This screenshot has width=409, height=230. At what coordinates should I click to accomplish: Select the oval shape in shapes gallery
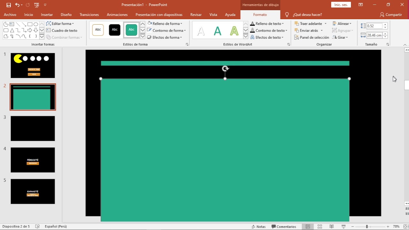pos(36,24)
